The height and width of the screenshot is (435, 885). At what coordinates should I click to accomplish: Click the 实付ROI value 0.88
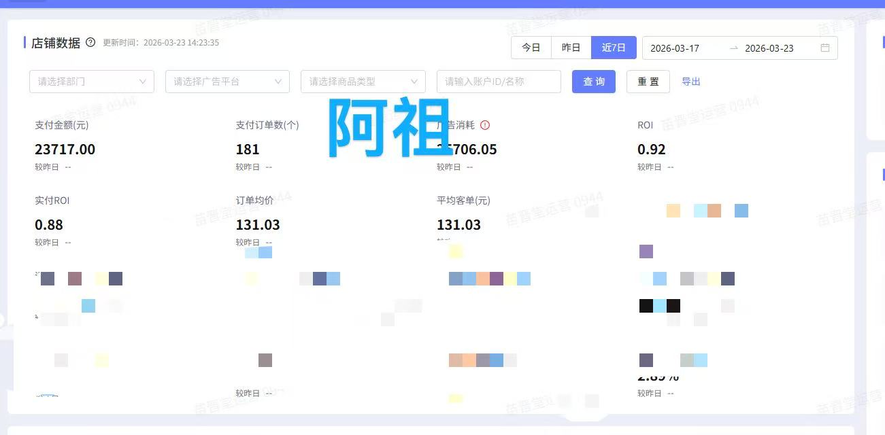coord(49,225)
